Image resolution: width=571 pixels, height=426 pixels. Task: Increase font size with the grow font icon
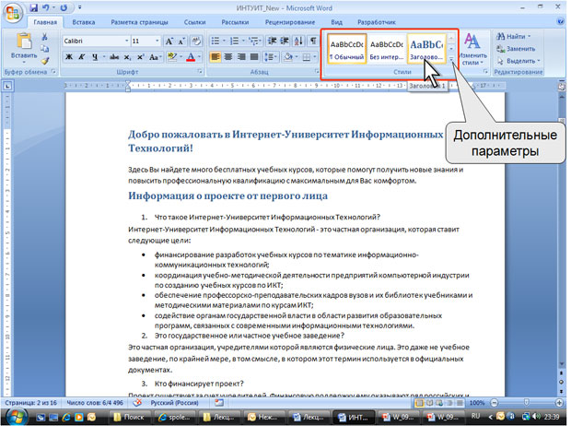[169, 41]
